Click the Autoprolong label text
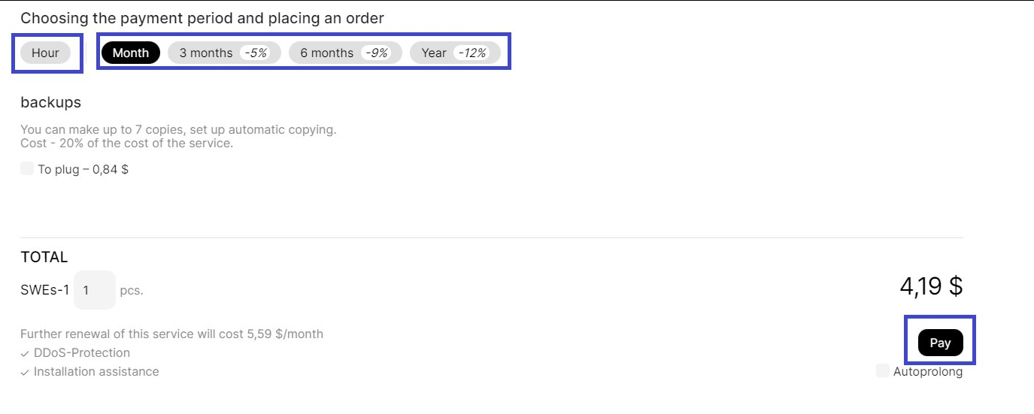Image resolution: width=1034 pixels, height=414 pixels. [x=928, y=371]
